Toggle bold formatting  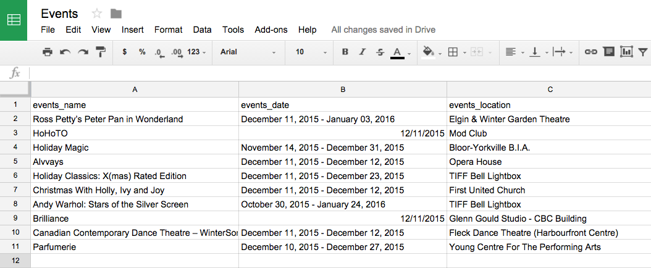pyautogui.click(x=345, y=52)
